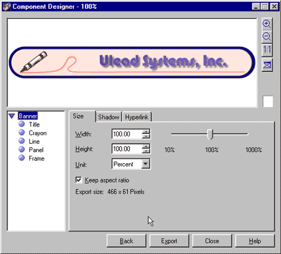The height and width of the screenshot is (254, 281).
Task: Minimize the Component Designer window
Action: [256, 7]
